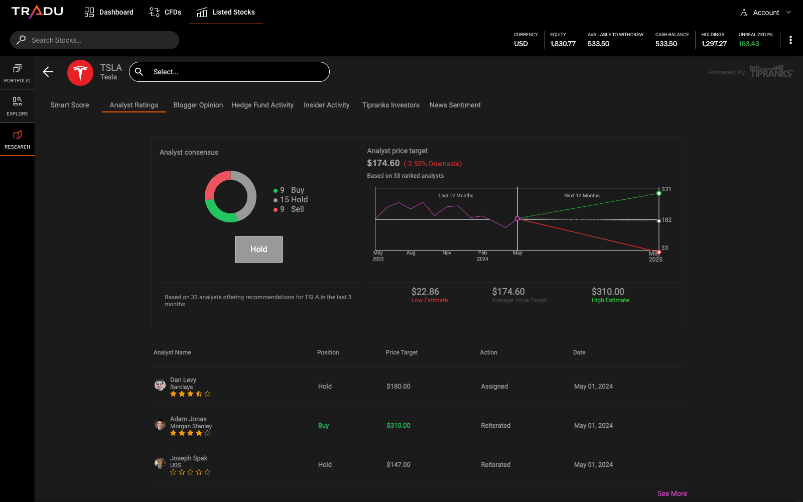
Task: Click the magnifier icon in Search Stocks
Action: 21,40
